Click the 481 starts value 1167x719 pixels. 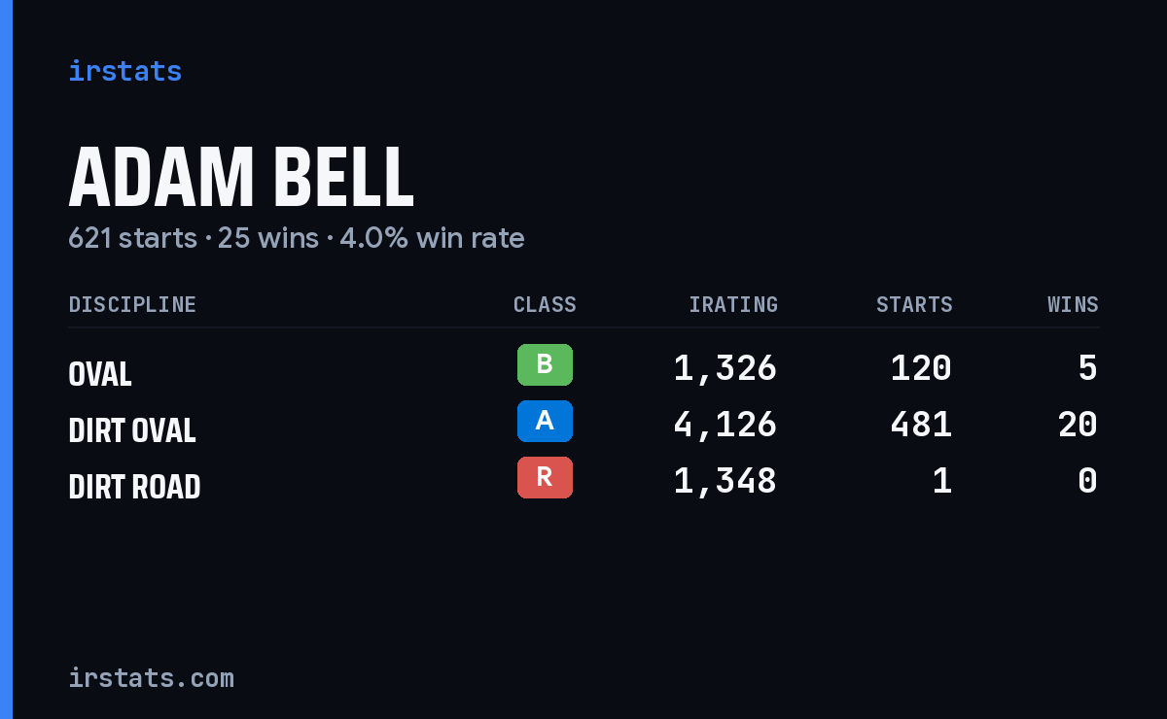921,425
